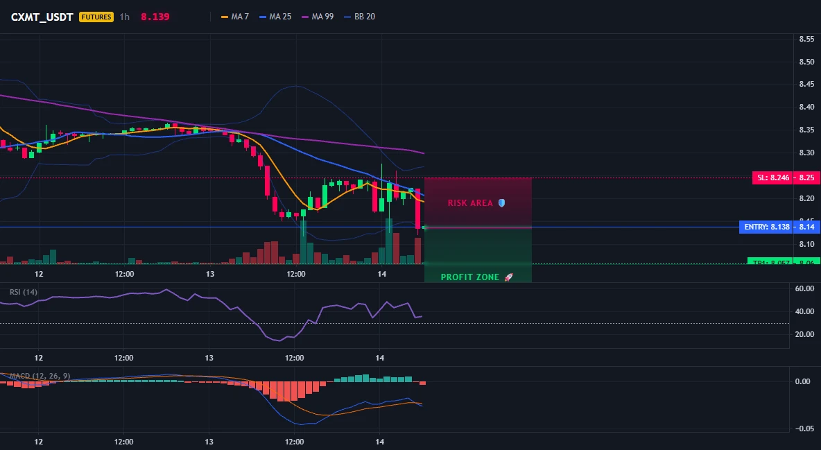Click the RSI (14) indicator title
The height and width of the screenshot is (450, 821).
coord(24,292)
